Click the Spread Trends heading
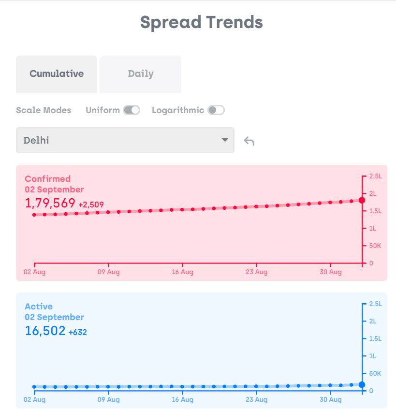 tap(201, 22)
